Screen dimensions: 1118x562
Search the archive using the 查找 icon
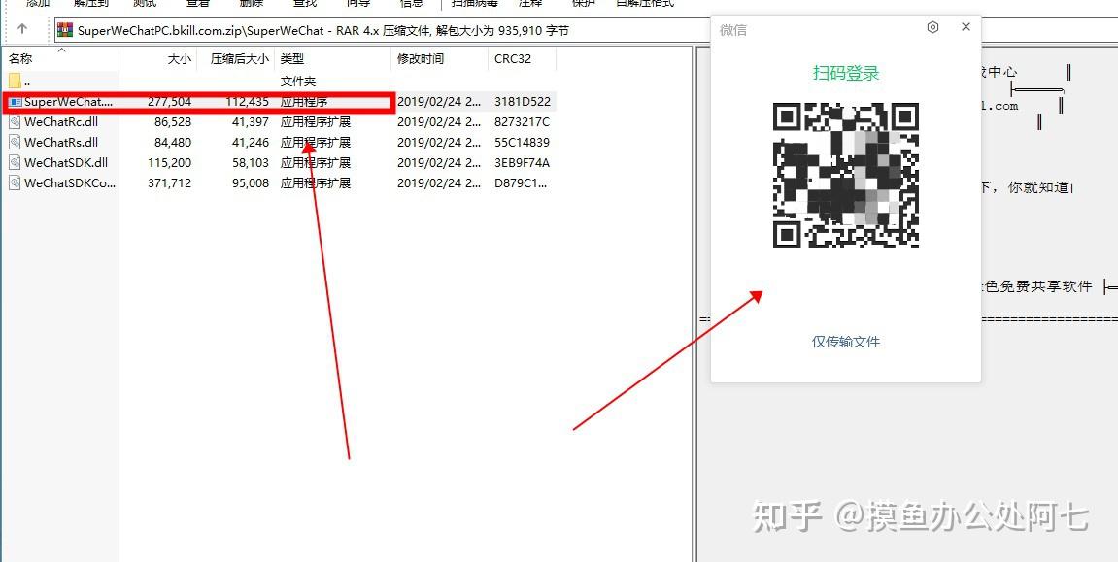pos(304,4)
